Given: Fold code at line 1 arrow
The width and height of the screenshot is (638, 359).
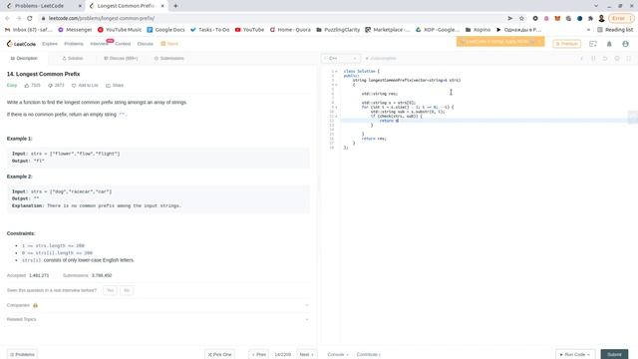Looking at the screenshot, I should tap(337, 71).
